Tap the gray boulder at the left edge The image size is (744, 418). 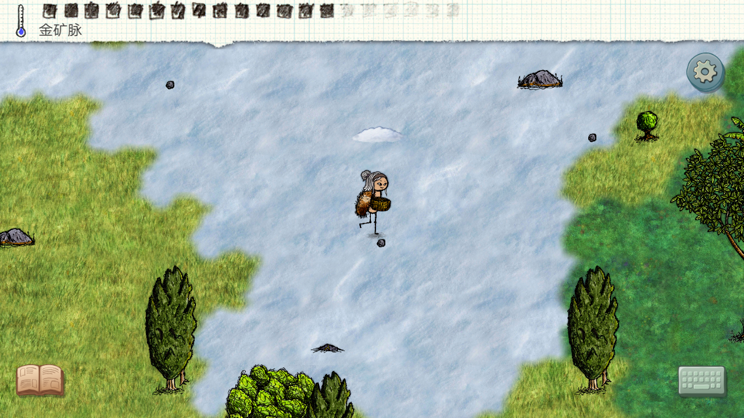click(x=16, y=237)
